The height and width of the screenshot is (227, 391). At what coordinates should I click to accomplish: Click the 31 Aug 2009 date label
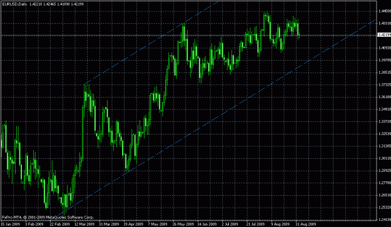306,224
